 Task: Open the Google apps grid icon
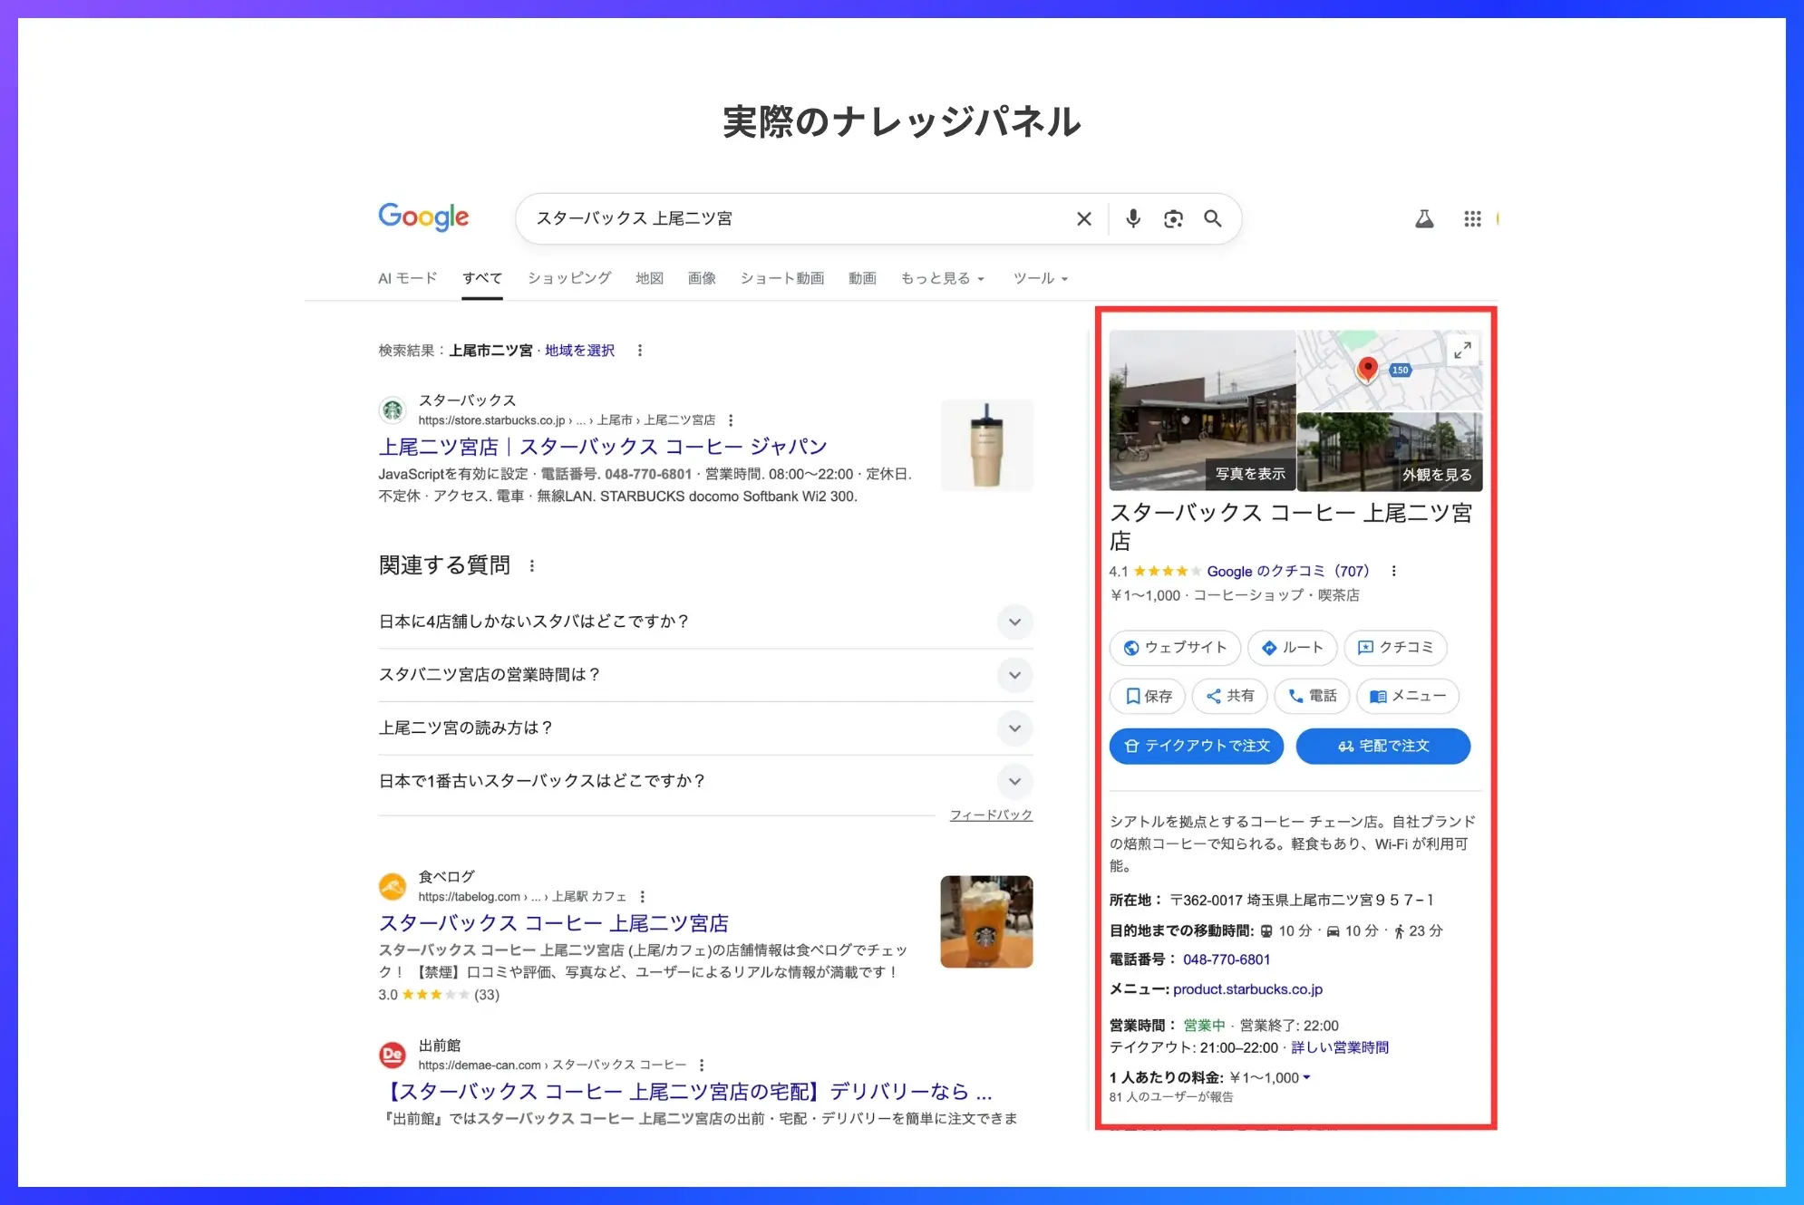(1472, 218)
